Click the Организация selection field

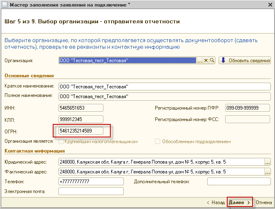(x=127, y=61)
